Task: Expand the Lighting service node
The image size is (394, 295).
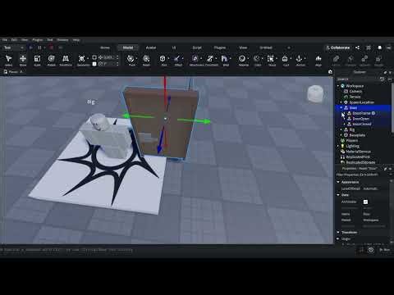Action: 338,146
